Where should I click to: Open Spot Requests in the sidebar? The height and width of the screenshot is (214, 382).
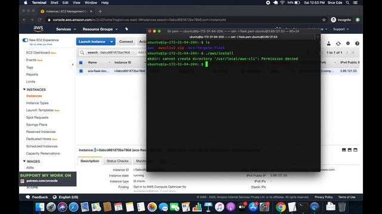(x=37, y=118)
